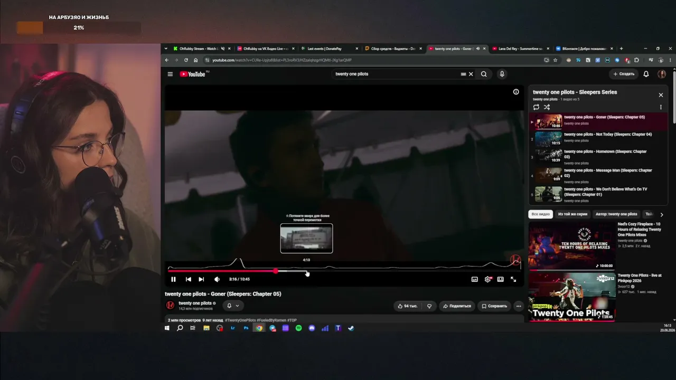Switch player to theater mode

(500, 279)
